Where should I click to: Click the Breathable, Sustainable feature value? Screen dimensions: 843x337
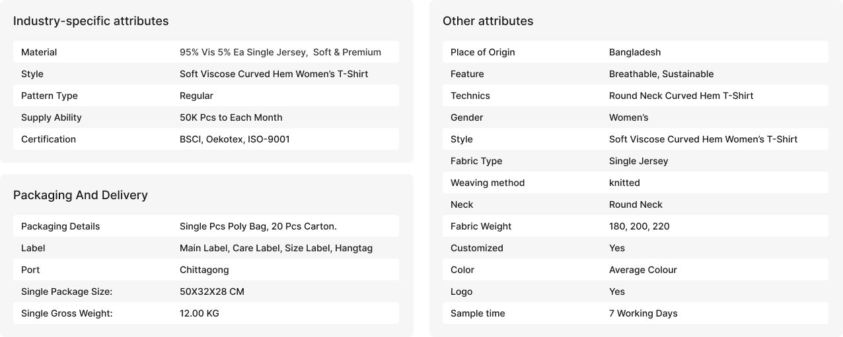[x=661, y=74]
